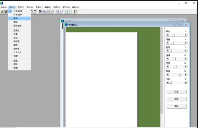The height and width of the screenshot is (128, 198).
Task: Increase 笔触 value with its right arrow
Action: 185,43
